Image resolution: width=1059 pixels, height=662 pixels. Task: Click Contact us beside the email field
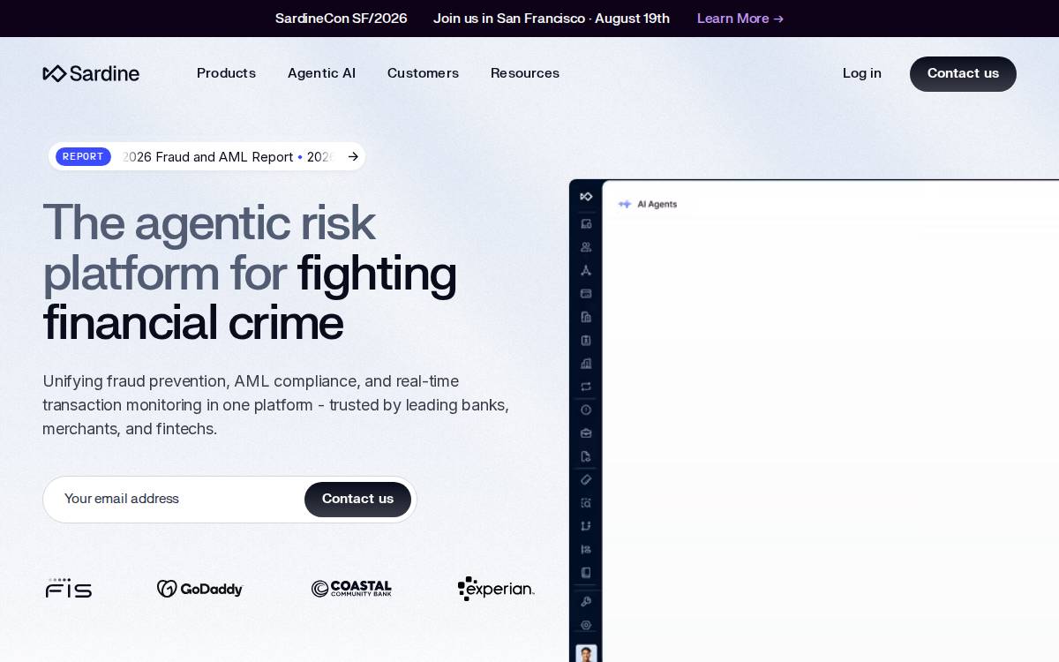tap(357, 500)
